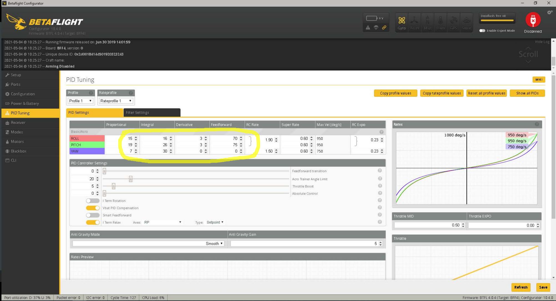The image size is (556, 301).
Task: Click the red Disconnect USB icon
Action: click(533, 20)
